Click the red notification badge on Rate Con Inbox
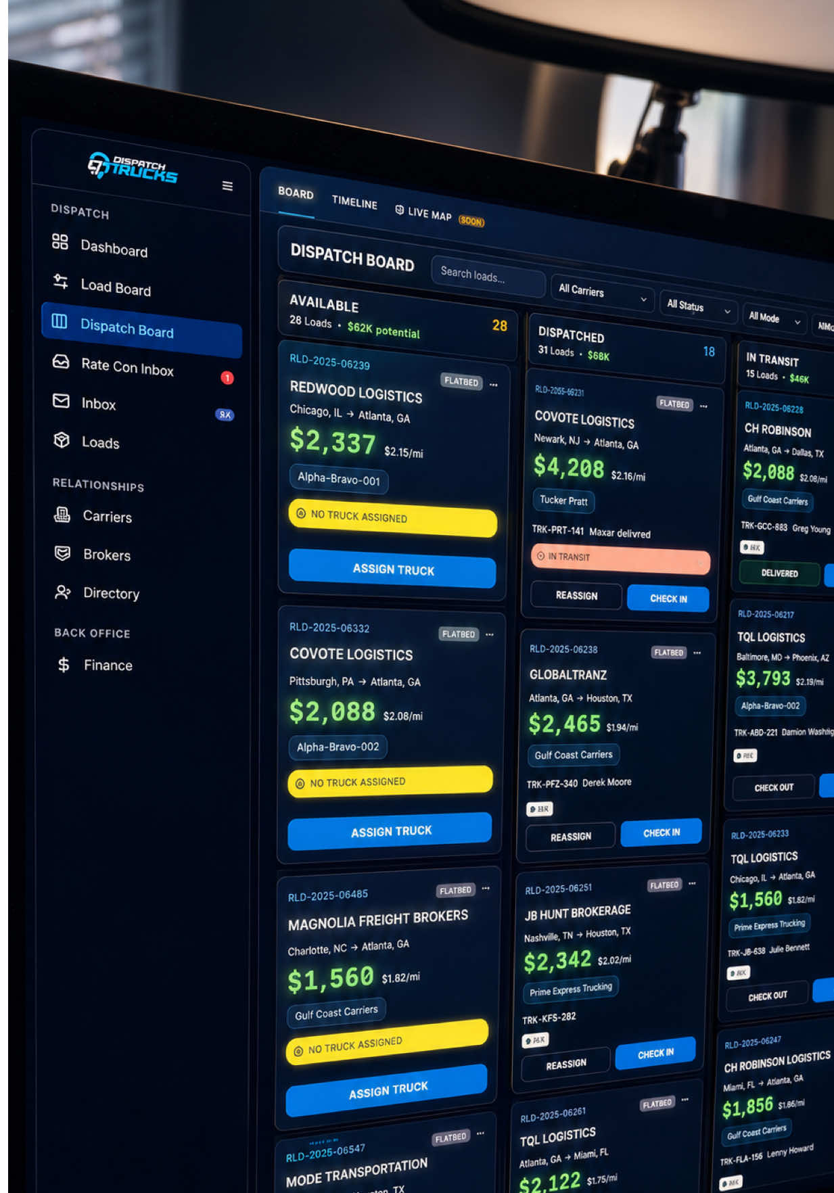Screen dimensions: 834x1193 click(x=227, y=378)
